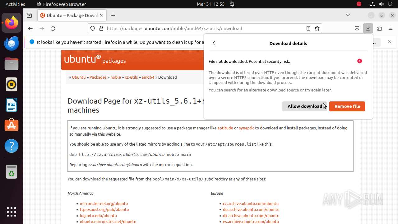398x224 pixels.
Task: Click the 'Download details' panel heading
Action: pyautogui.click(x=288, y=43)
